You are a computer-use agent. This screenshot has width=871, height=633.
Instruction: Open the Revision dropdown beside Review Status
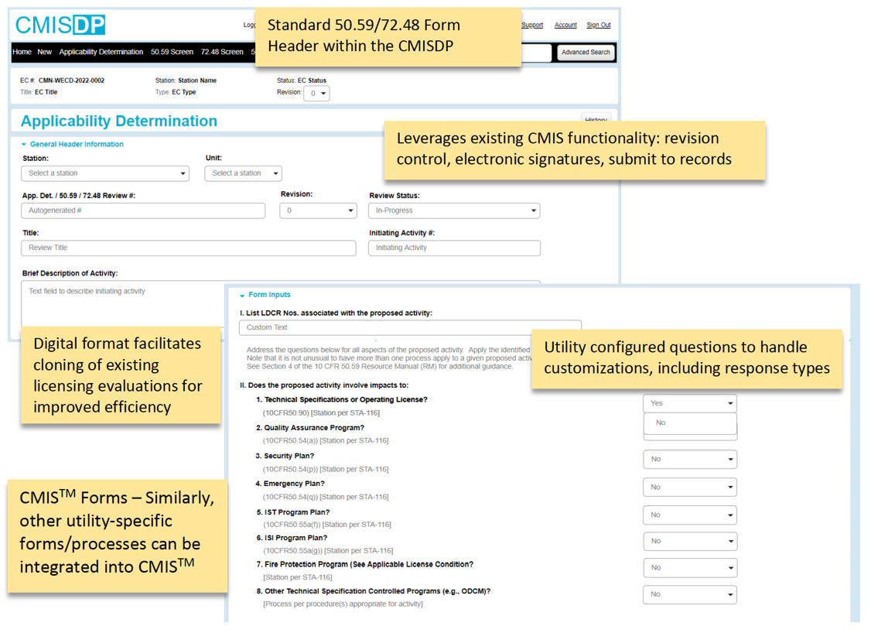[x=318, y=210]
